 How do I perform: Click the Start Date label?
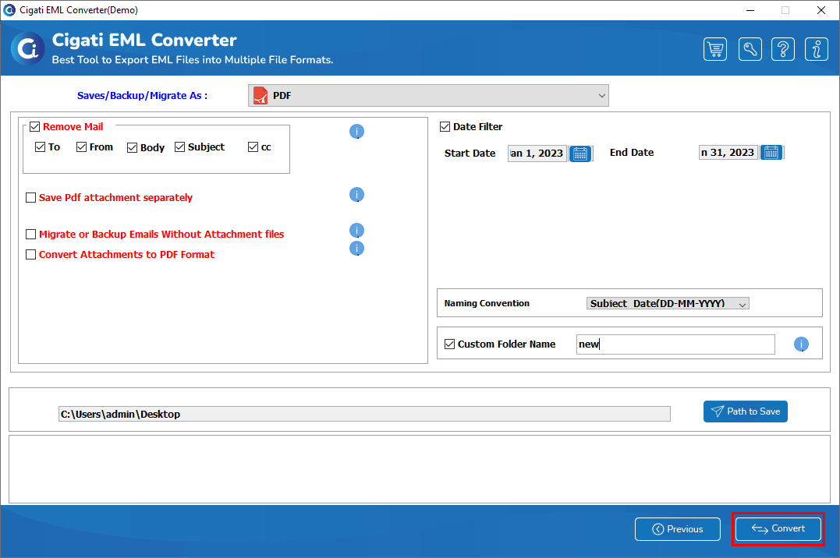470,154
